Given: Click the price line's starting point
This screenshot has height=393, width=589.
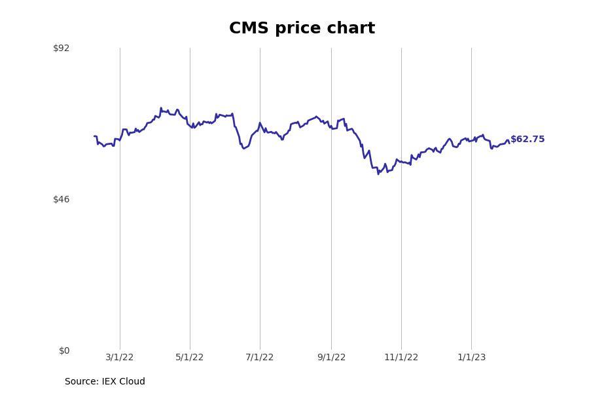Looking at the screenshot, I should [94, 136].
